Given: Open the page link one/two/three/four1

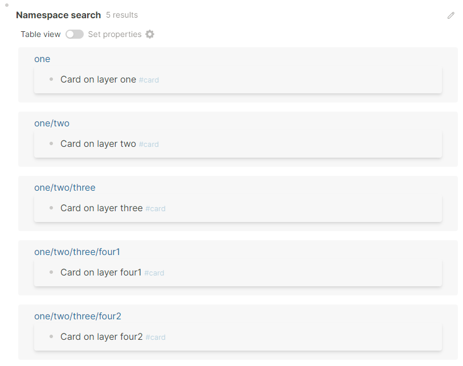Looking at the screenshot, I should click(x=78, y=252).
